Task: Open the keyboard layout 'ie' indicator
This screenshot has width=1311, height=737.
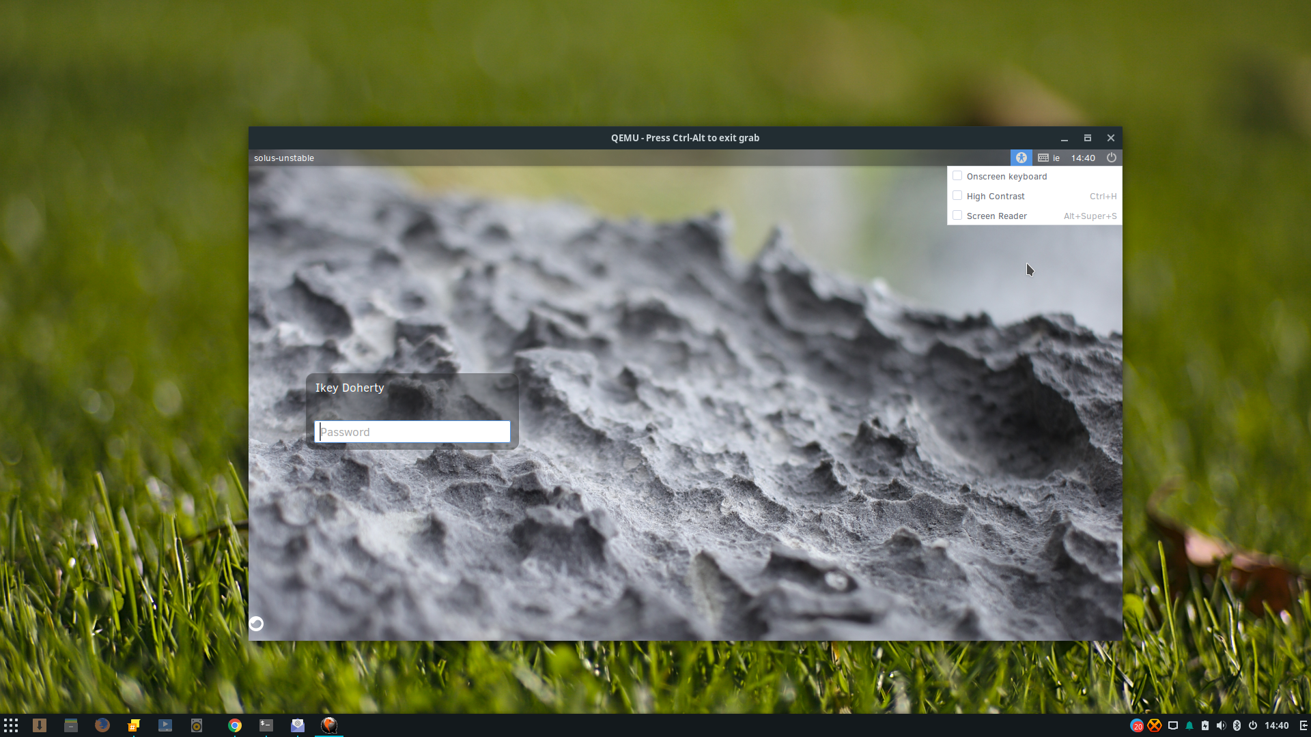Action: [1049, 158]
